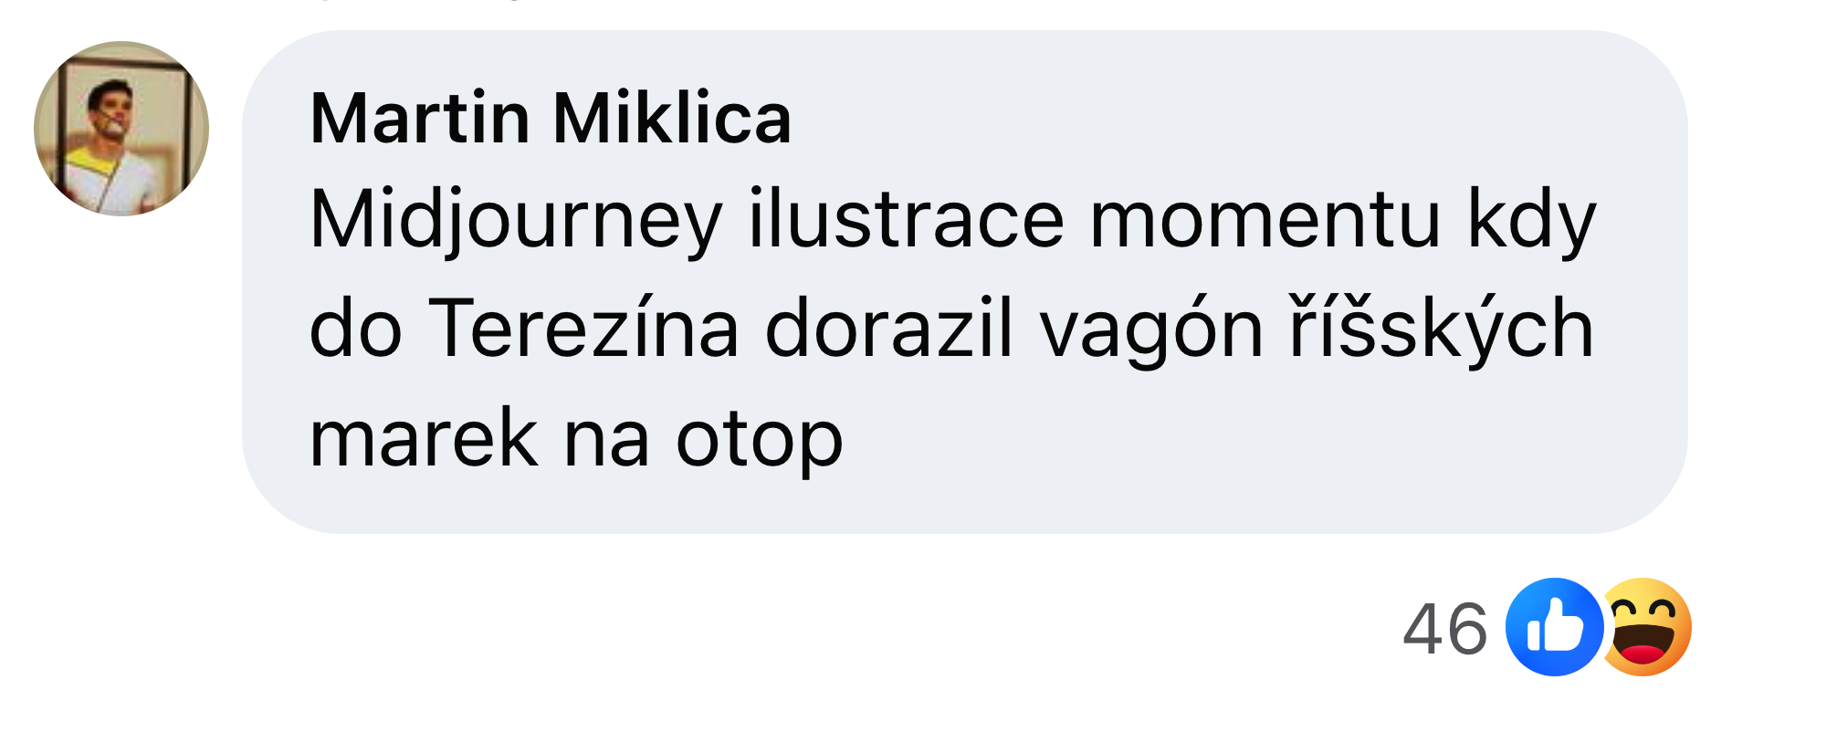Click the word do starting the second line
Screen dimensions: 1837x732
[x=356, y=329]
